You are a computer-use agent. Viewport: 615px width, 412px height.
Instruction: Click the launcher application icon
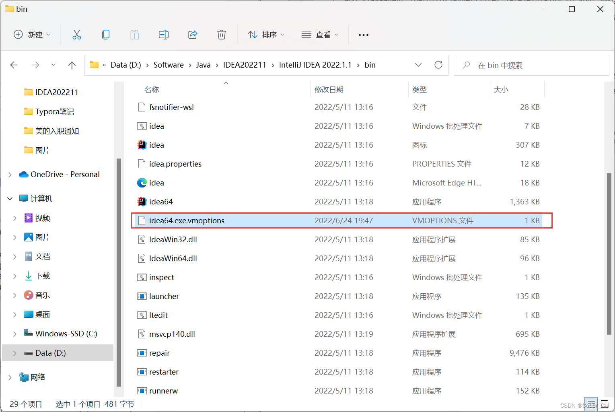(x=142, y=296)
